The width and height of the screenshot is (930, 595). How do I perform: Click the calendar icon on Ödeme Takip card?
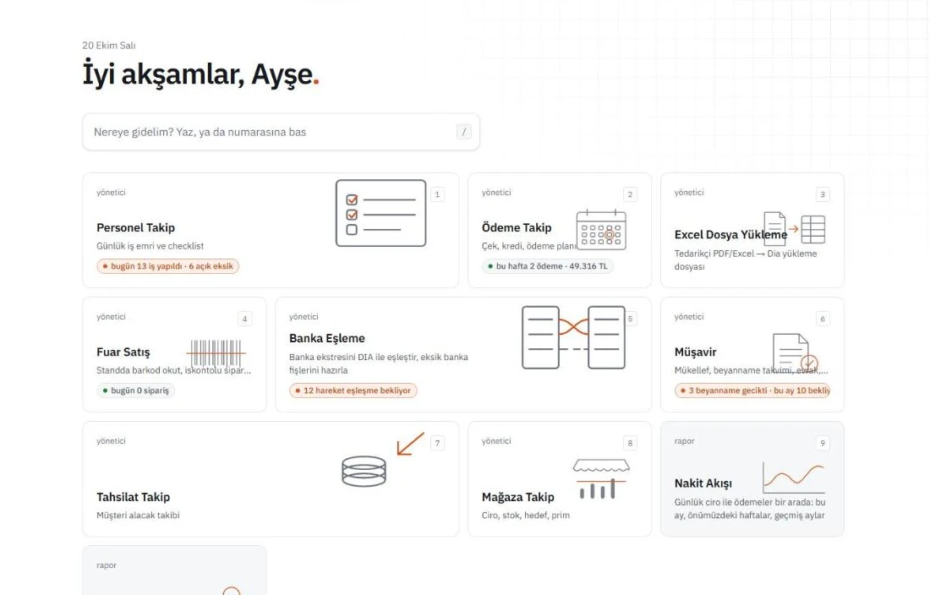[601, 230]
